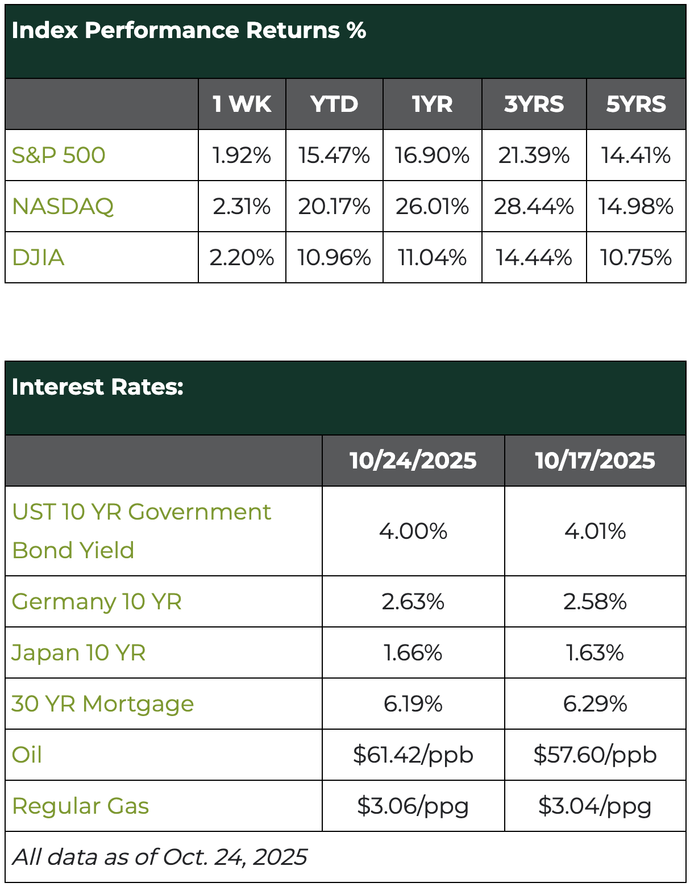Screen dimensions: 690x887
Task: Click the S&P 500 row label
Action: click(x=59, y=155)
